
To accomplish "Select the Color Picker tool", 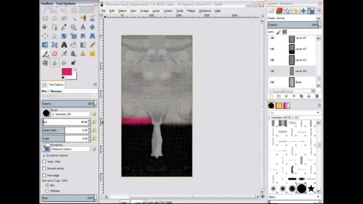I will 64,27.
